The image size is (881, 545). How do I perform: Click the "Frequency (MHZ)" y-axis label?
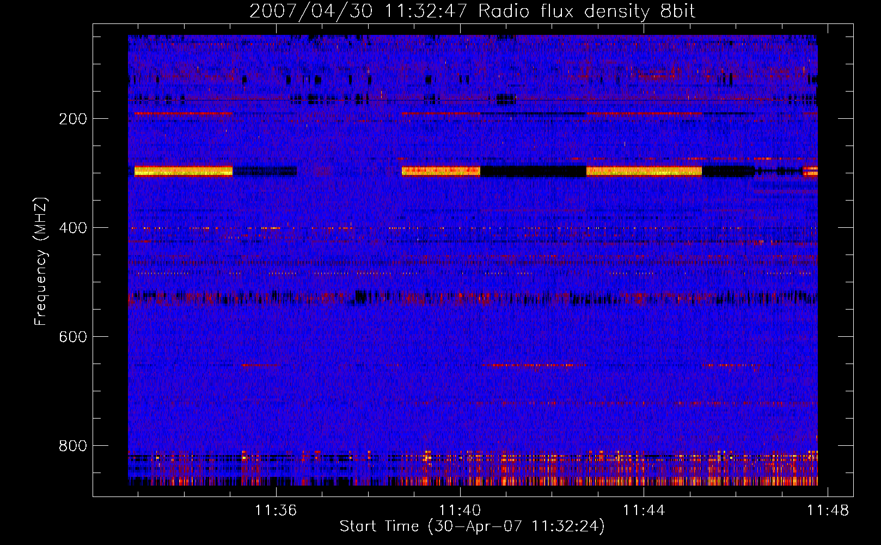click(41, 262)
